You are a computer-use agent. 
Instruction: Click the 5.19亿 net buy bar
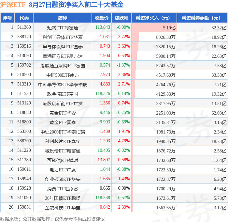[x=154, y=27]
